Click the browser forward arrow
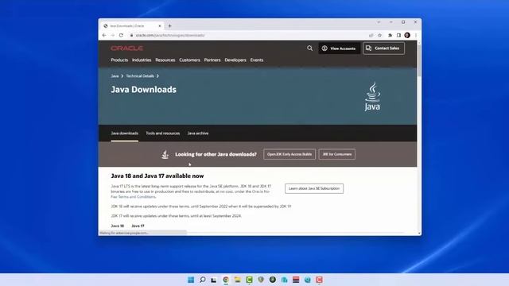The image size is (509, 286). point(113,35)
